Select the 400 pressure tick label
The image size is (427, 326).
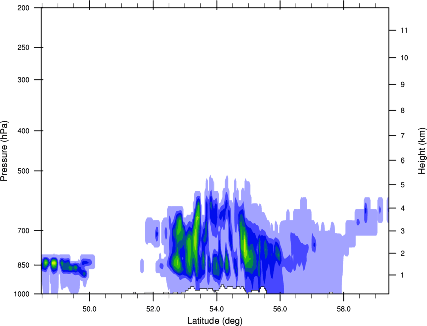coord(24,131)
